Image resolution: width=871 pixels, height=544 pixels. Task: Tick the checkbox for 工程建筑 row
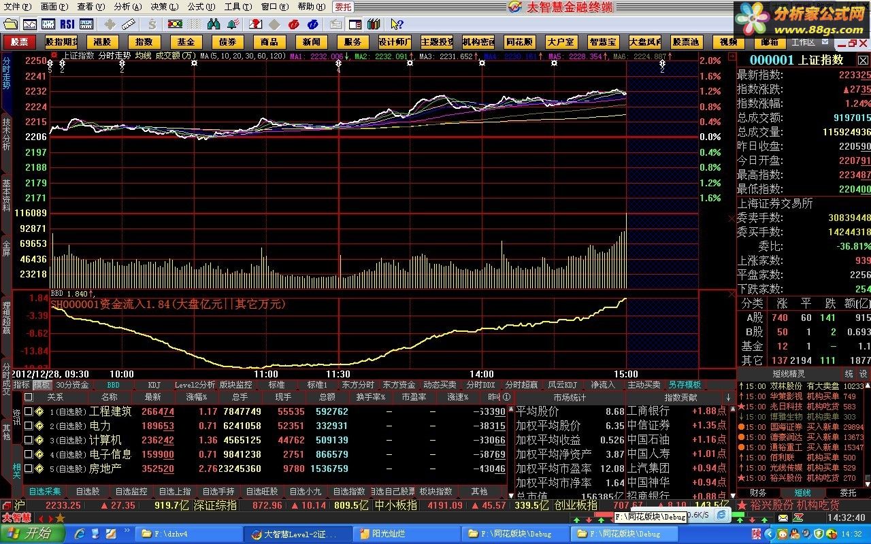pyautogui.click(x=29, y=411)
